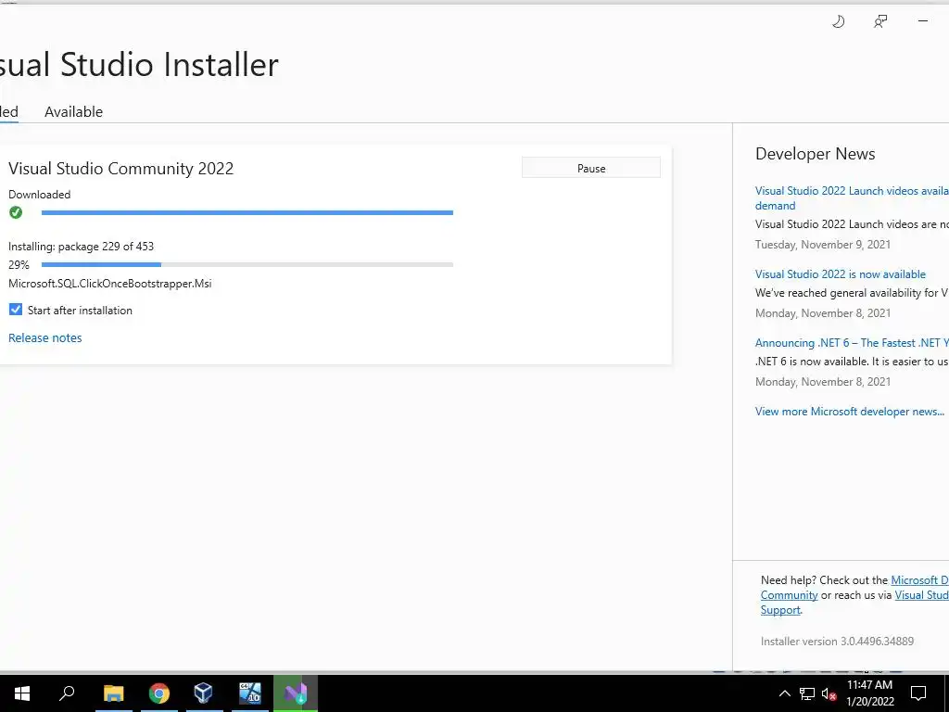The height and width of the screenshot is (712, 949).
Task: Switch to the Available tab
Action: pos(73,112)
